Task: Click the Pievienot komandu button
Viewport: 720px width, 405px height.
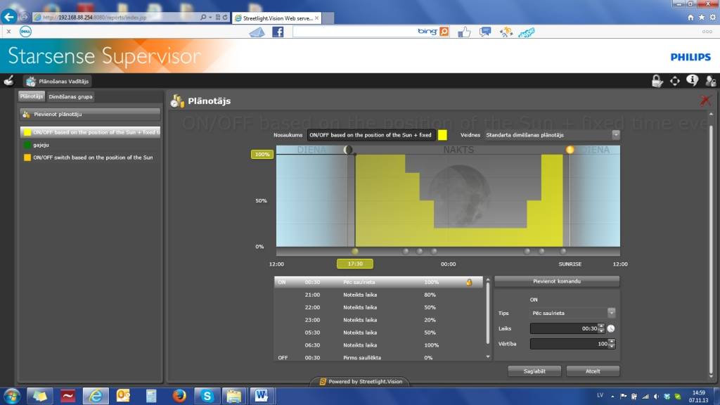Action: click(x=557, y=281)
